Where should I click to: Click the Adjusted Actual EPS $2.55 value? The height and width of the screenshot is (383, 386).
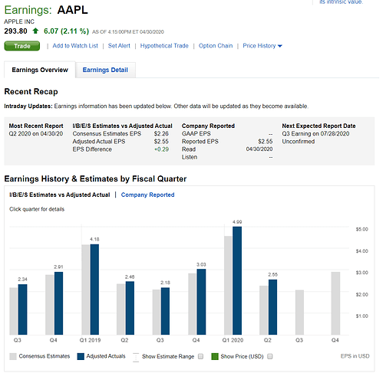(x=161, y=142)
